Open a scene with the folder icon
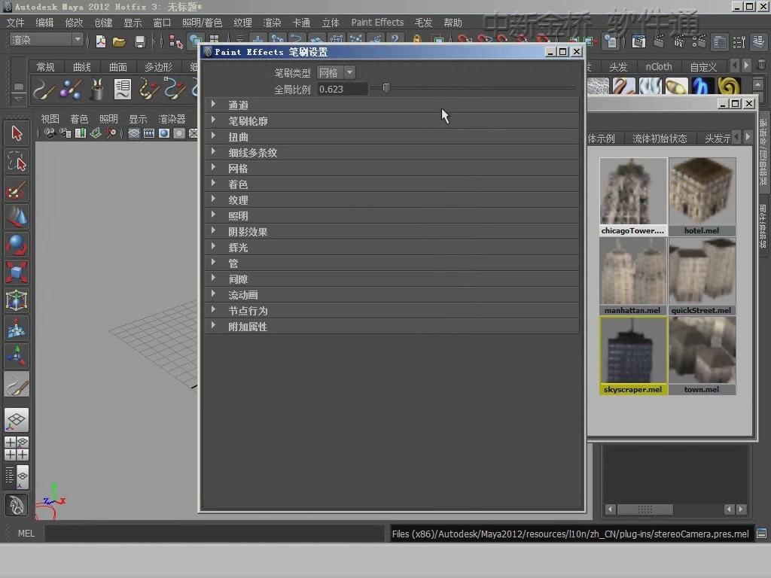771x578 pixels. point(119,42)
